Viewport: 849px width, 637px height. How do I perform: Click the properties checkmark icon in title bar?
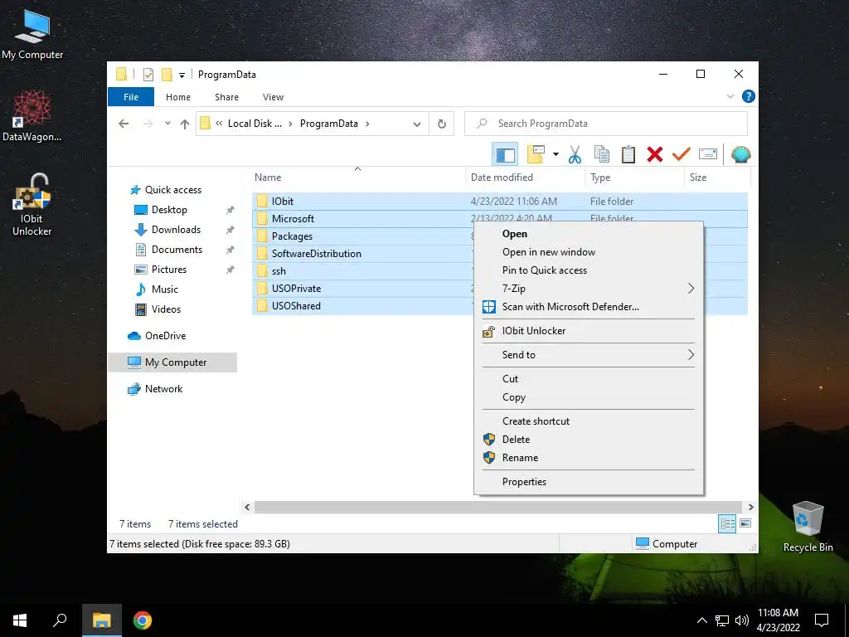148,75
